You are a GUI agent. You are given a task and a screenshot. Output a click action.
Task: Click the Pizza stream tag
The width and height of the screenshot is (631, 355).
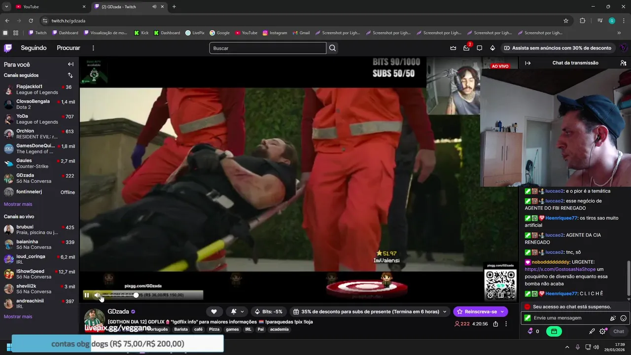pyautogui.click(x=214, y=329)
